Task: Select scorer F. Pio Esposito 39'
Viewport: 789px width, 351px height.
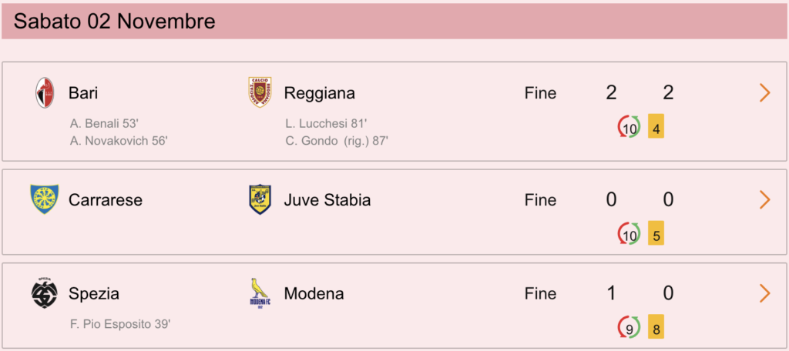Action: tap(120, 324)
